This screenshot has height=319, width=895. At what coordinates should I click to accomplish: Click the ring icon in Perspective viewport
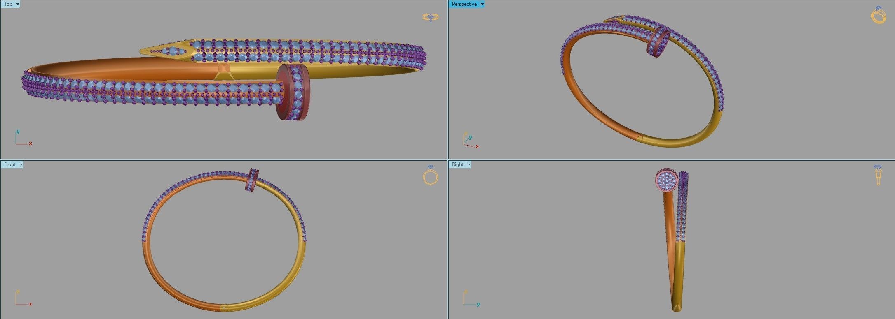coord(878,15)
